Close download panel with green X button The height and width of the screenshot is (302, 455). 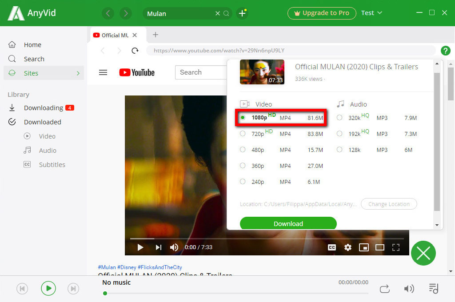[x=423, y=253]
